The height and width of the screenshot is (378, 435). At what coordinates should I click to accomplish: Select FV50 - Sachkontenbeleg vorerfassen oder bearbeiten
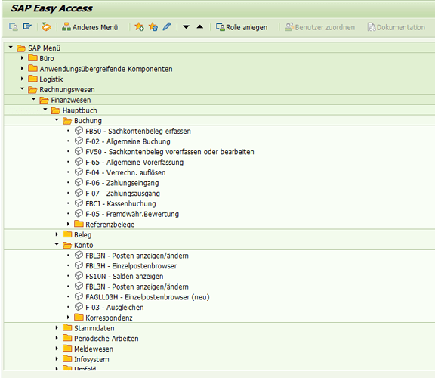170,152
